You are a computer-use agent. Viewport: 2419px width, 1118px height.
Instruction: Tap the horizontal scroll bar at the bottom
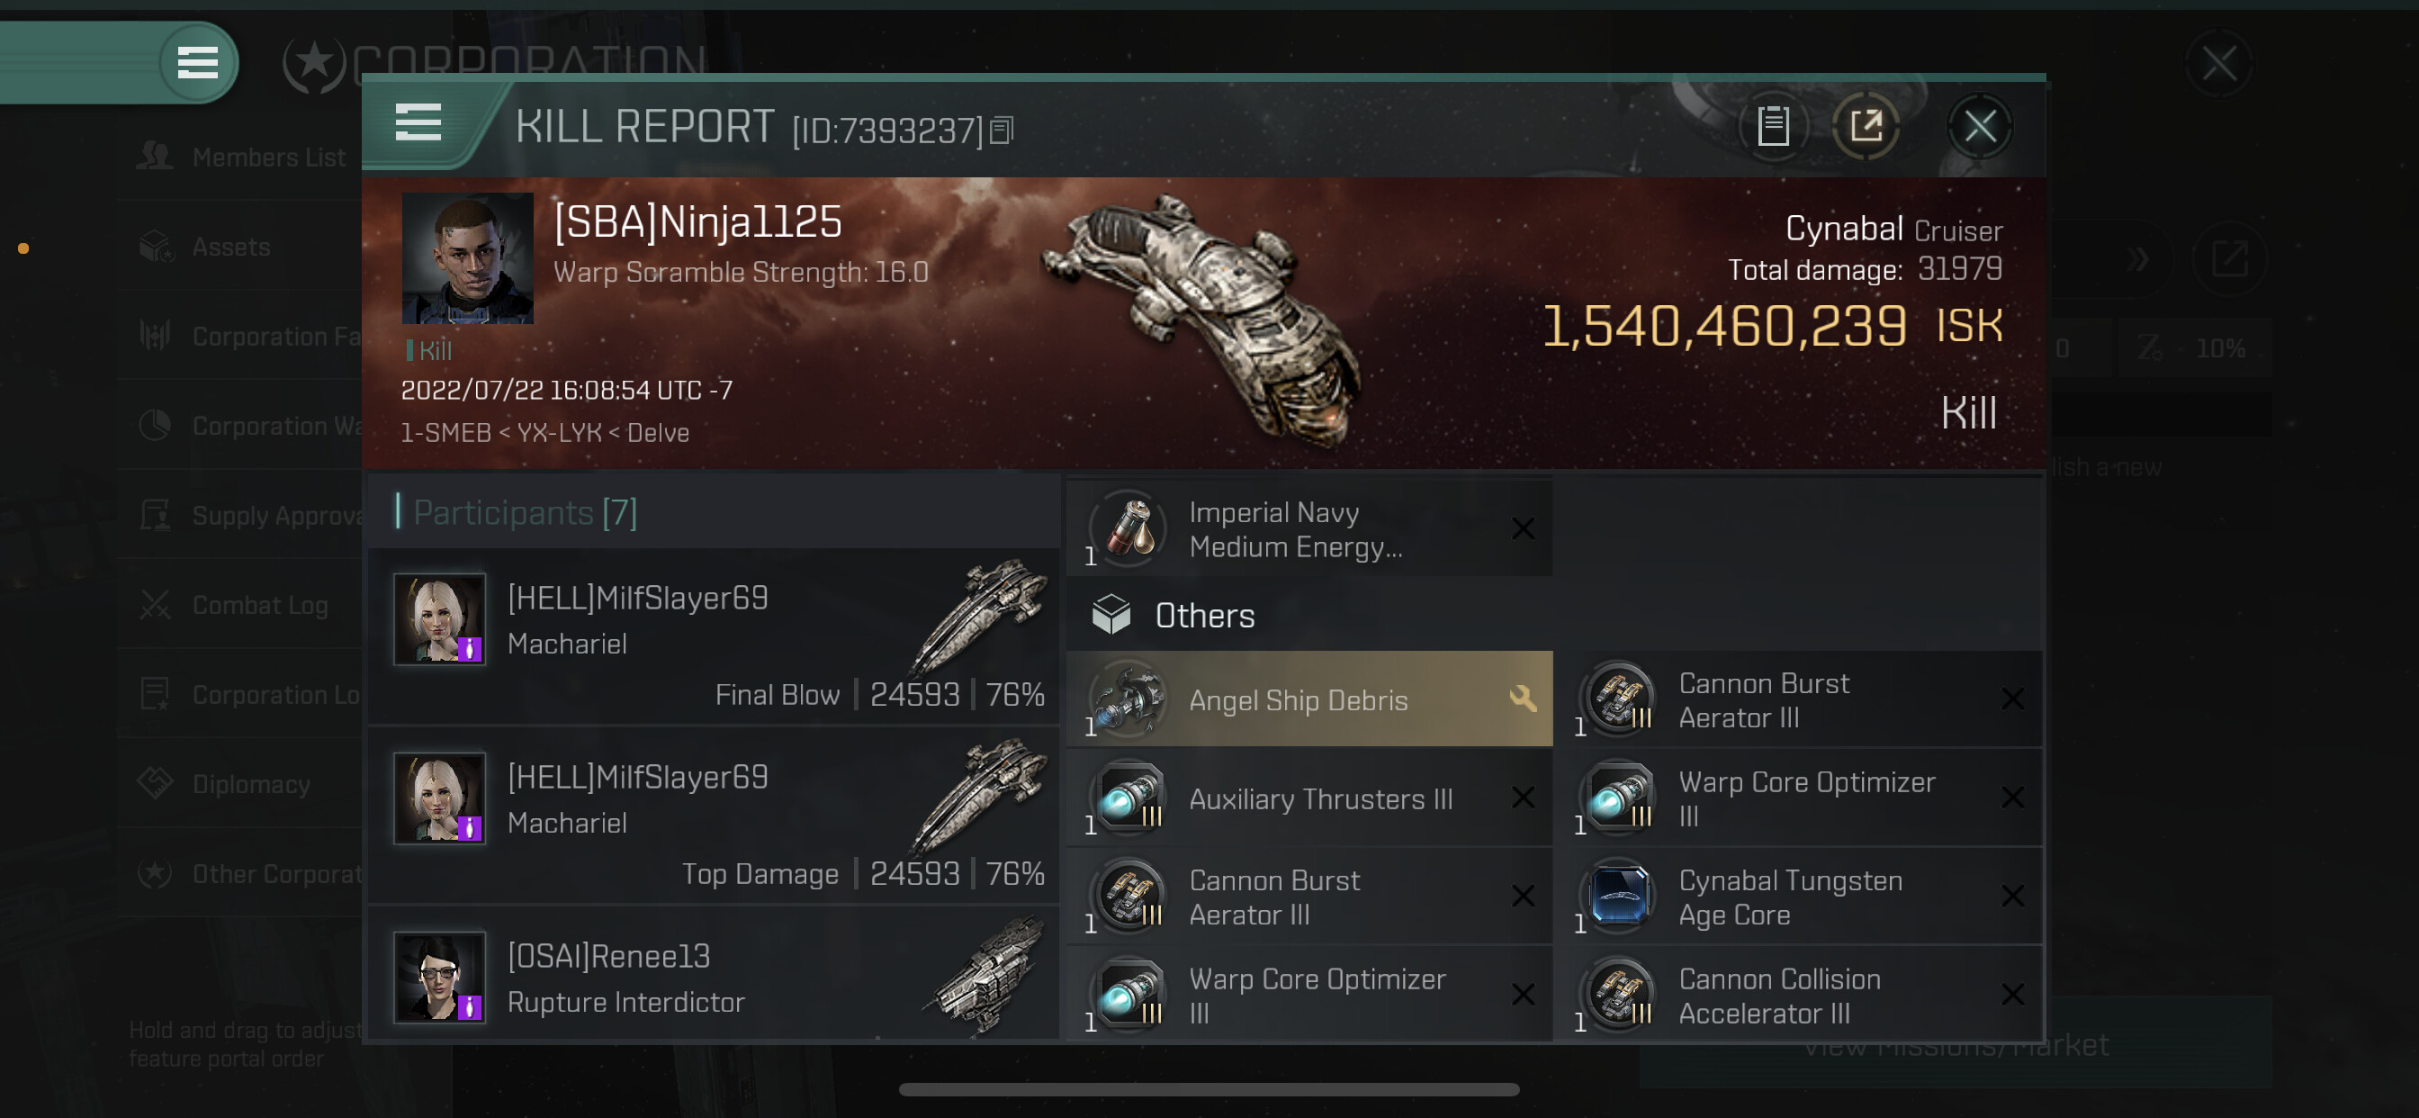pyautogui.click(x=1209, y=1089)
